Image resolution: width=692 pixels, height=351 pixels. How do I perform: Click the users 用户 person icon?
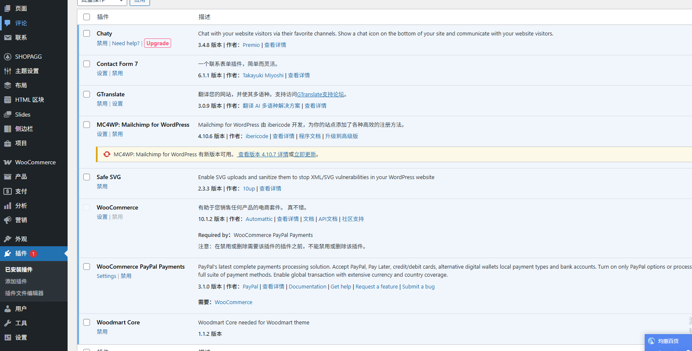click(x=8, y=309)
